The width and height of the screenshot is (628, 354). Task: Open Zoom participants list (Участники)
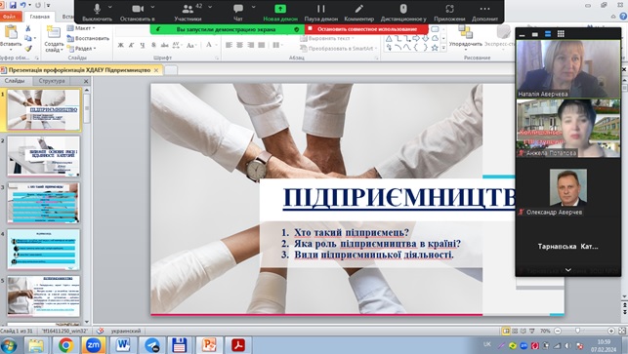coord(188,12)
